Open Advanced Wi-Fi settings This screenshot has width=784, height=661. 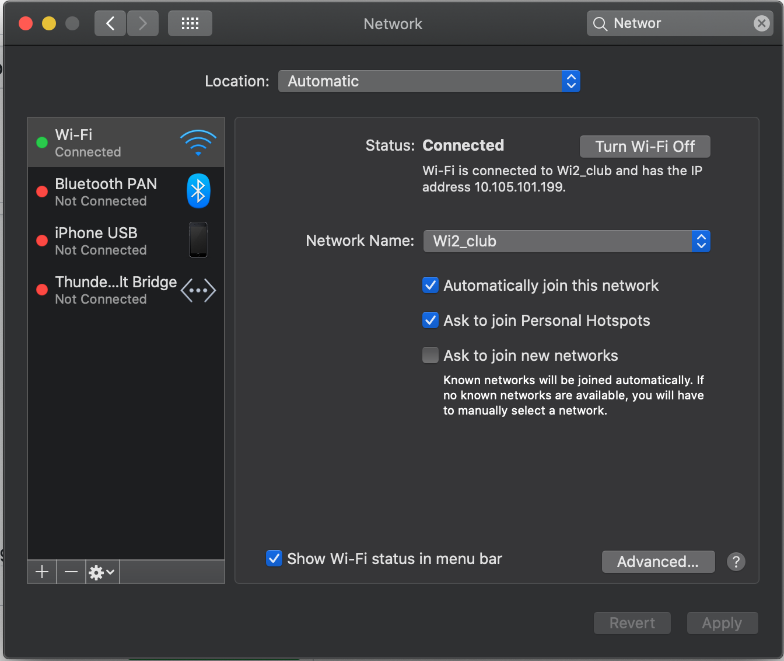pos(658,562)
